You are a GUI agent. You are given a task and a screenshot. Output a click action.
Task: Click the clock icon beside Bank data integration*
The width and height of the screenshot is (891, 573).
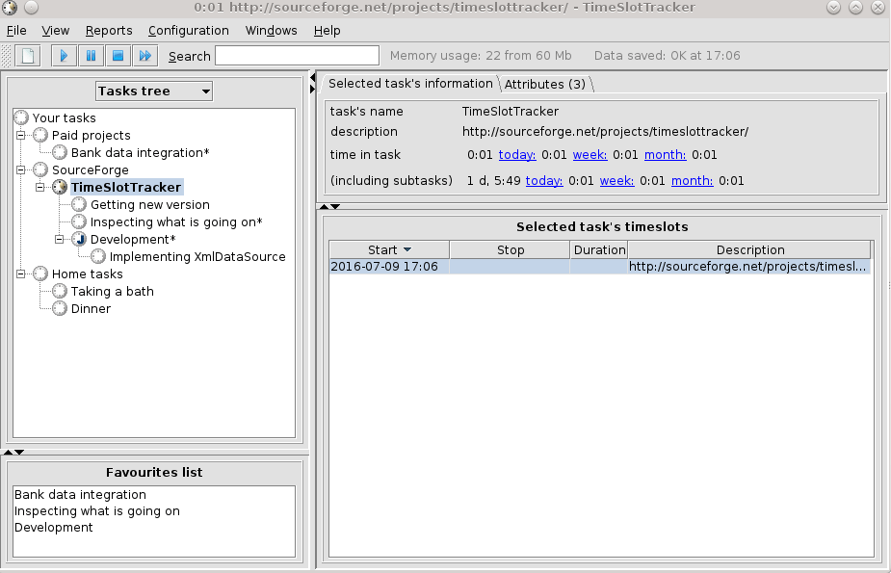60,152
